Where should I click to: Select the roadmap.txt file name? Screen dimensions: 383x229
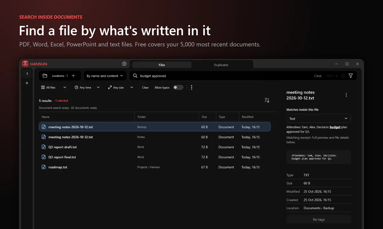(x=58, y=167)
